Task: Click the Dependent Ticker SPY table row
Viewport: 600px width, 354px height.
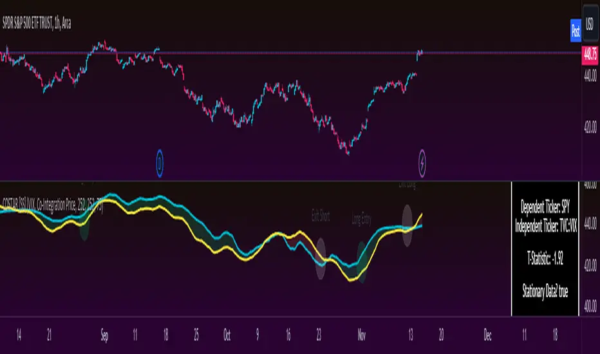Action: (x=545, y=207)
